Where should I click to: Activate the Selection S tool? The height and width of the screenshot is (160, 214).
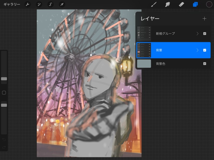pos(50,4)
